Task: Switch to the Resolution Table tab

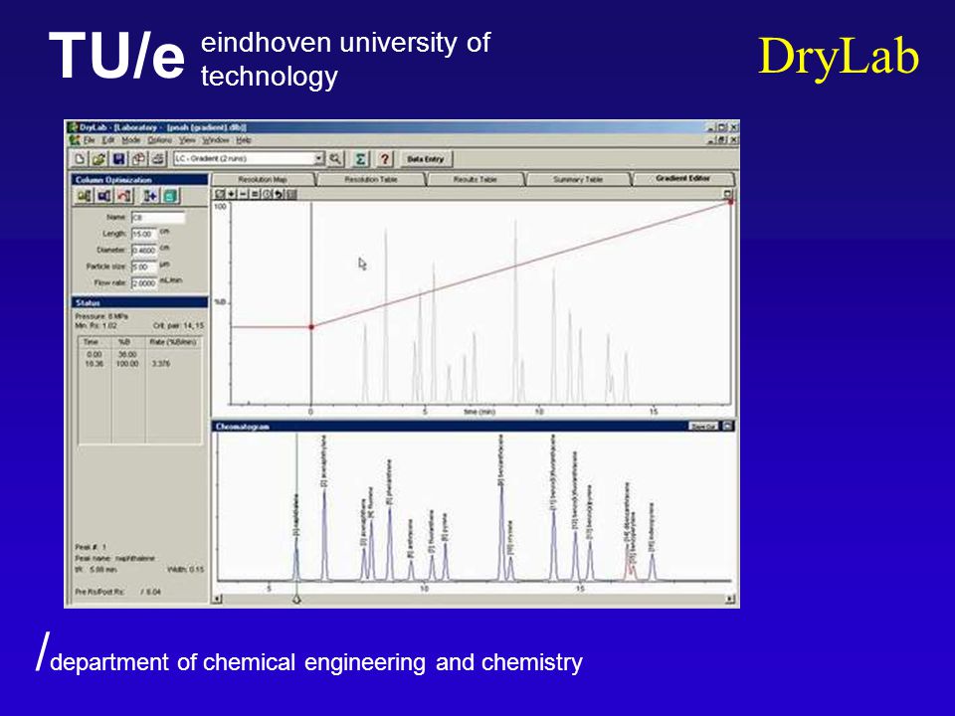Action: click(x=370, y=180)
